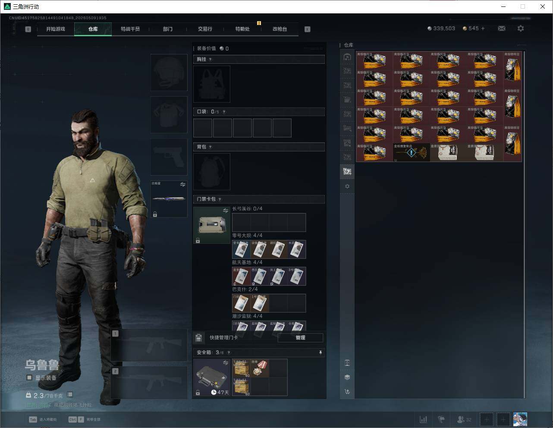
Task: Click the right arrow after 改枪台
Action: pos(308,29)
